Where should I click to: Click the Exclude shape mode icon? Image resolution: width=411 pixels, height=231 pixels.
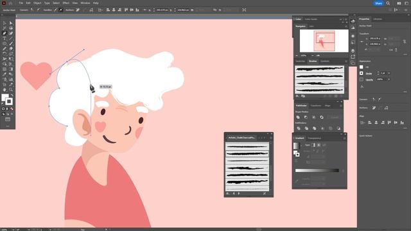322,117
